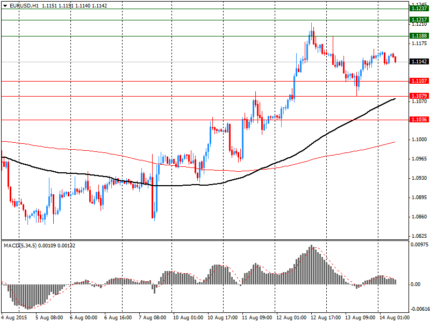This screenshot has width=430, height=322.
Task: Click the 11 Aug 09:00 time label
Action: coord(257,318)
